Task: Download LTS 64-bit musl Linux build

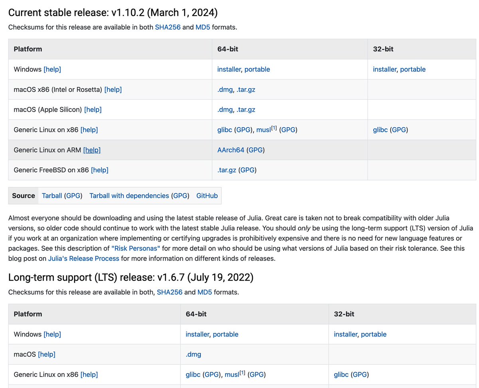Action: coord(232,374)
